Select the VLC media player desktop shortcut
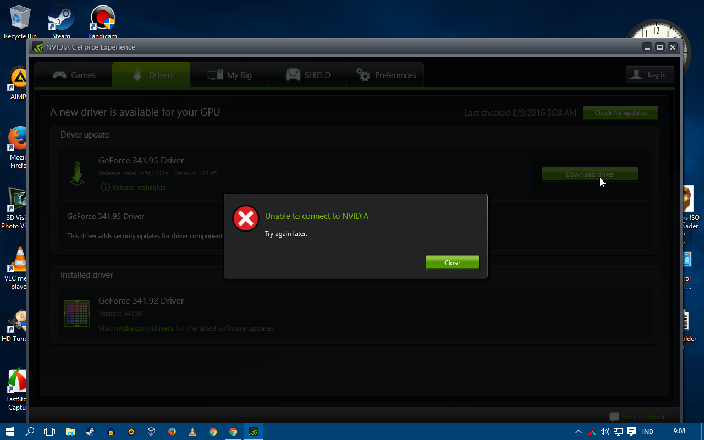 [x=16, y=268]
